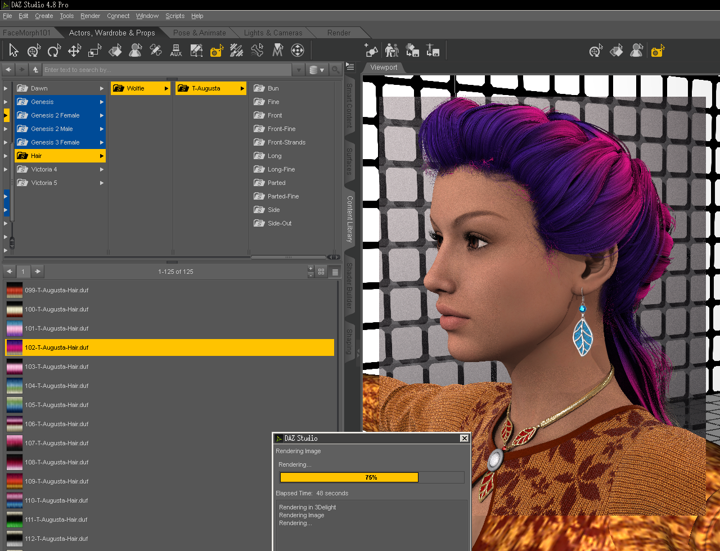Select the Scale tool
Screen dimensions: 720x551
pos(94,51)
